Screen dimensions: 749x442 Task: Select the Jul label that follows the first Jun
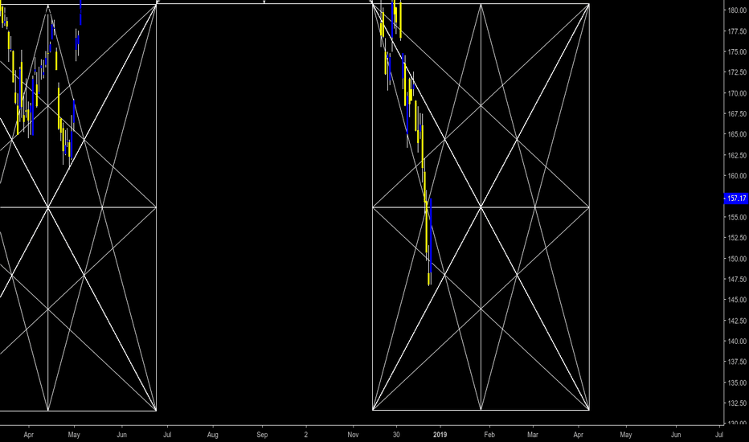pyautogui.click(x=167, y=435)
